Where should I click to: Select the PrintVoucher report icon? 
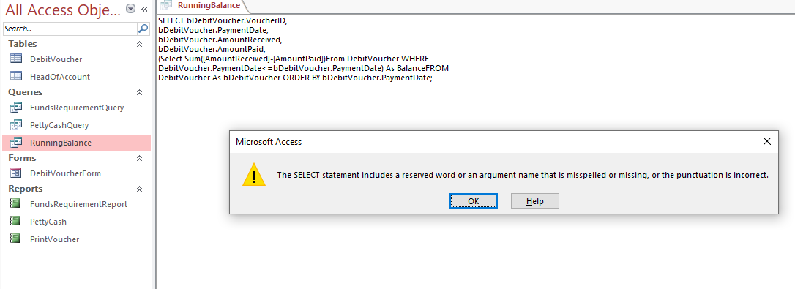pos(16,239)
